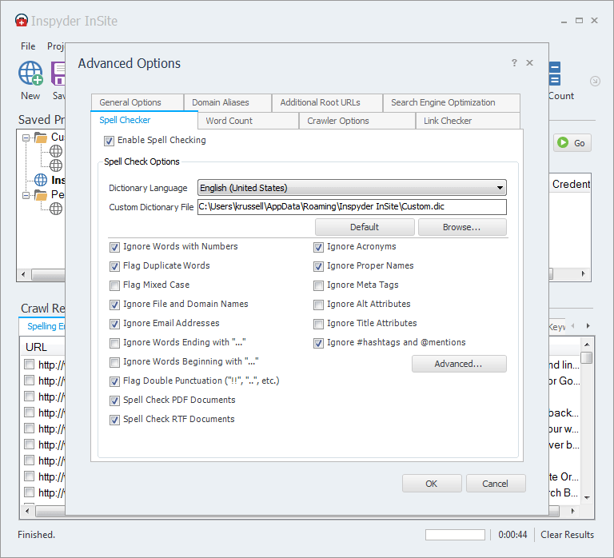The width and height of the screenshot is (614, 558).
Task: Click the Advanced... button
Action: click(x=459, y=364)
